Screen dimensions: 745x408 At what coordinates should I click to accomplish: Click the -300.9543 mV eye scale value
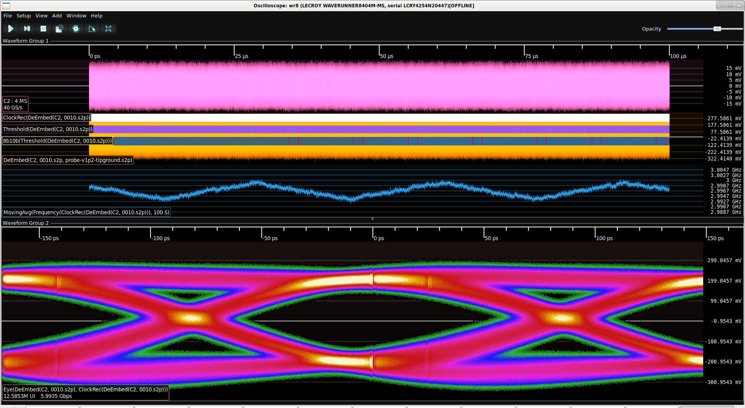723,382
